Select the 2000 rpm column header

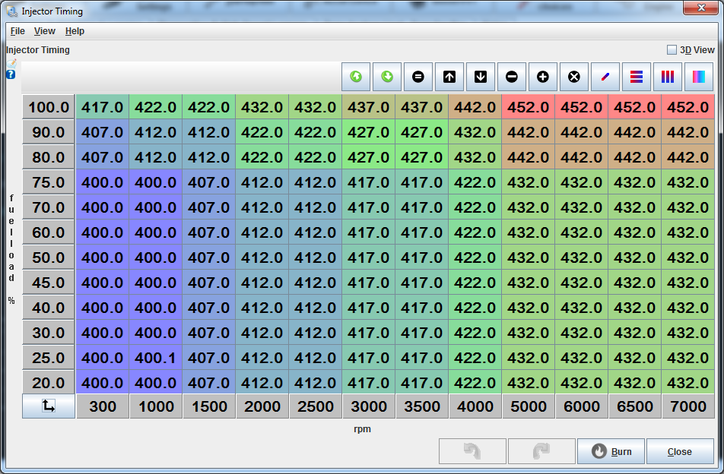point(262,406)
